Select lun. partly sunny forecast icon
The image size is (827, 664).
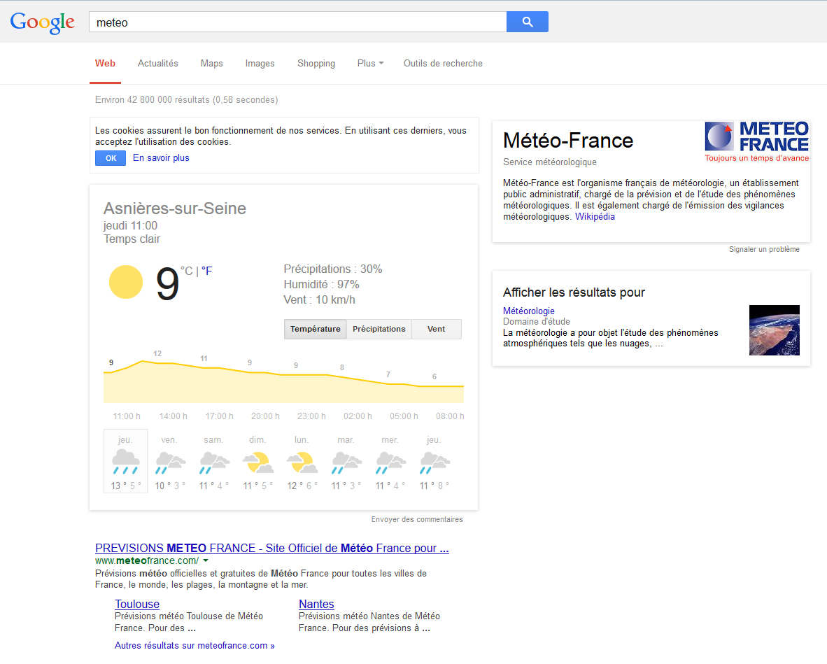(302, 462)
